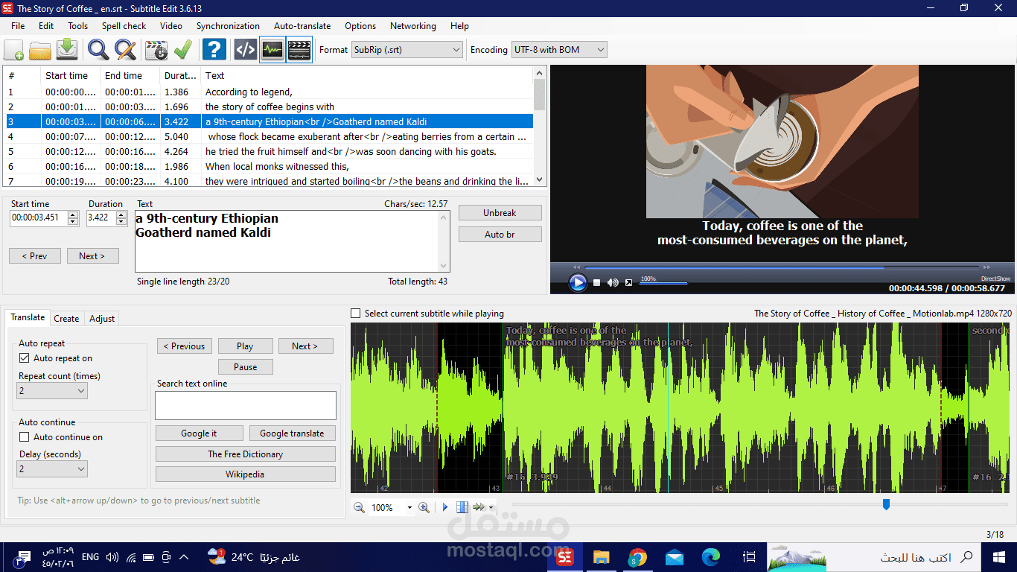Click the video seek progress bar
Image resolution: width=1017 pixels, height=572 pixels.
tap(782, 267)
